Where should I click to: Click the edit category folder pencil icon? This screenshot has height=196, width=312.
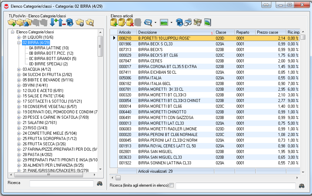click(20, 23)
